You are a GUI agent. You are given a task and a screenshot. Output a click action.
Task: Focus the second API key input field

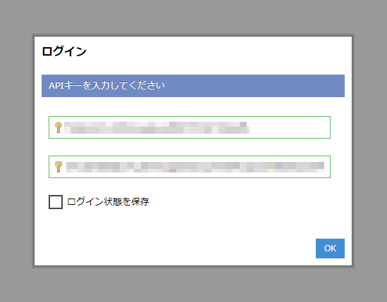tap(190, 167)
